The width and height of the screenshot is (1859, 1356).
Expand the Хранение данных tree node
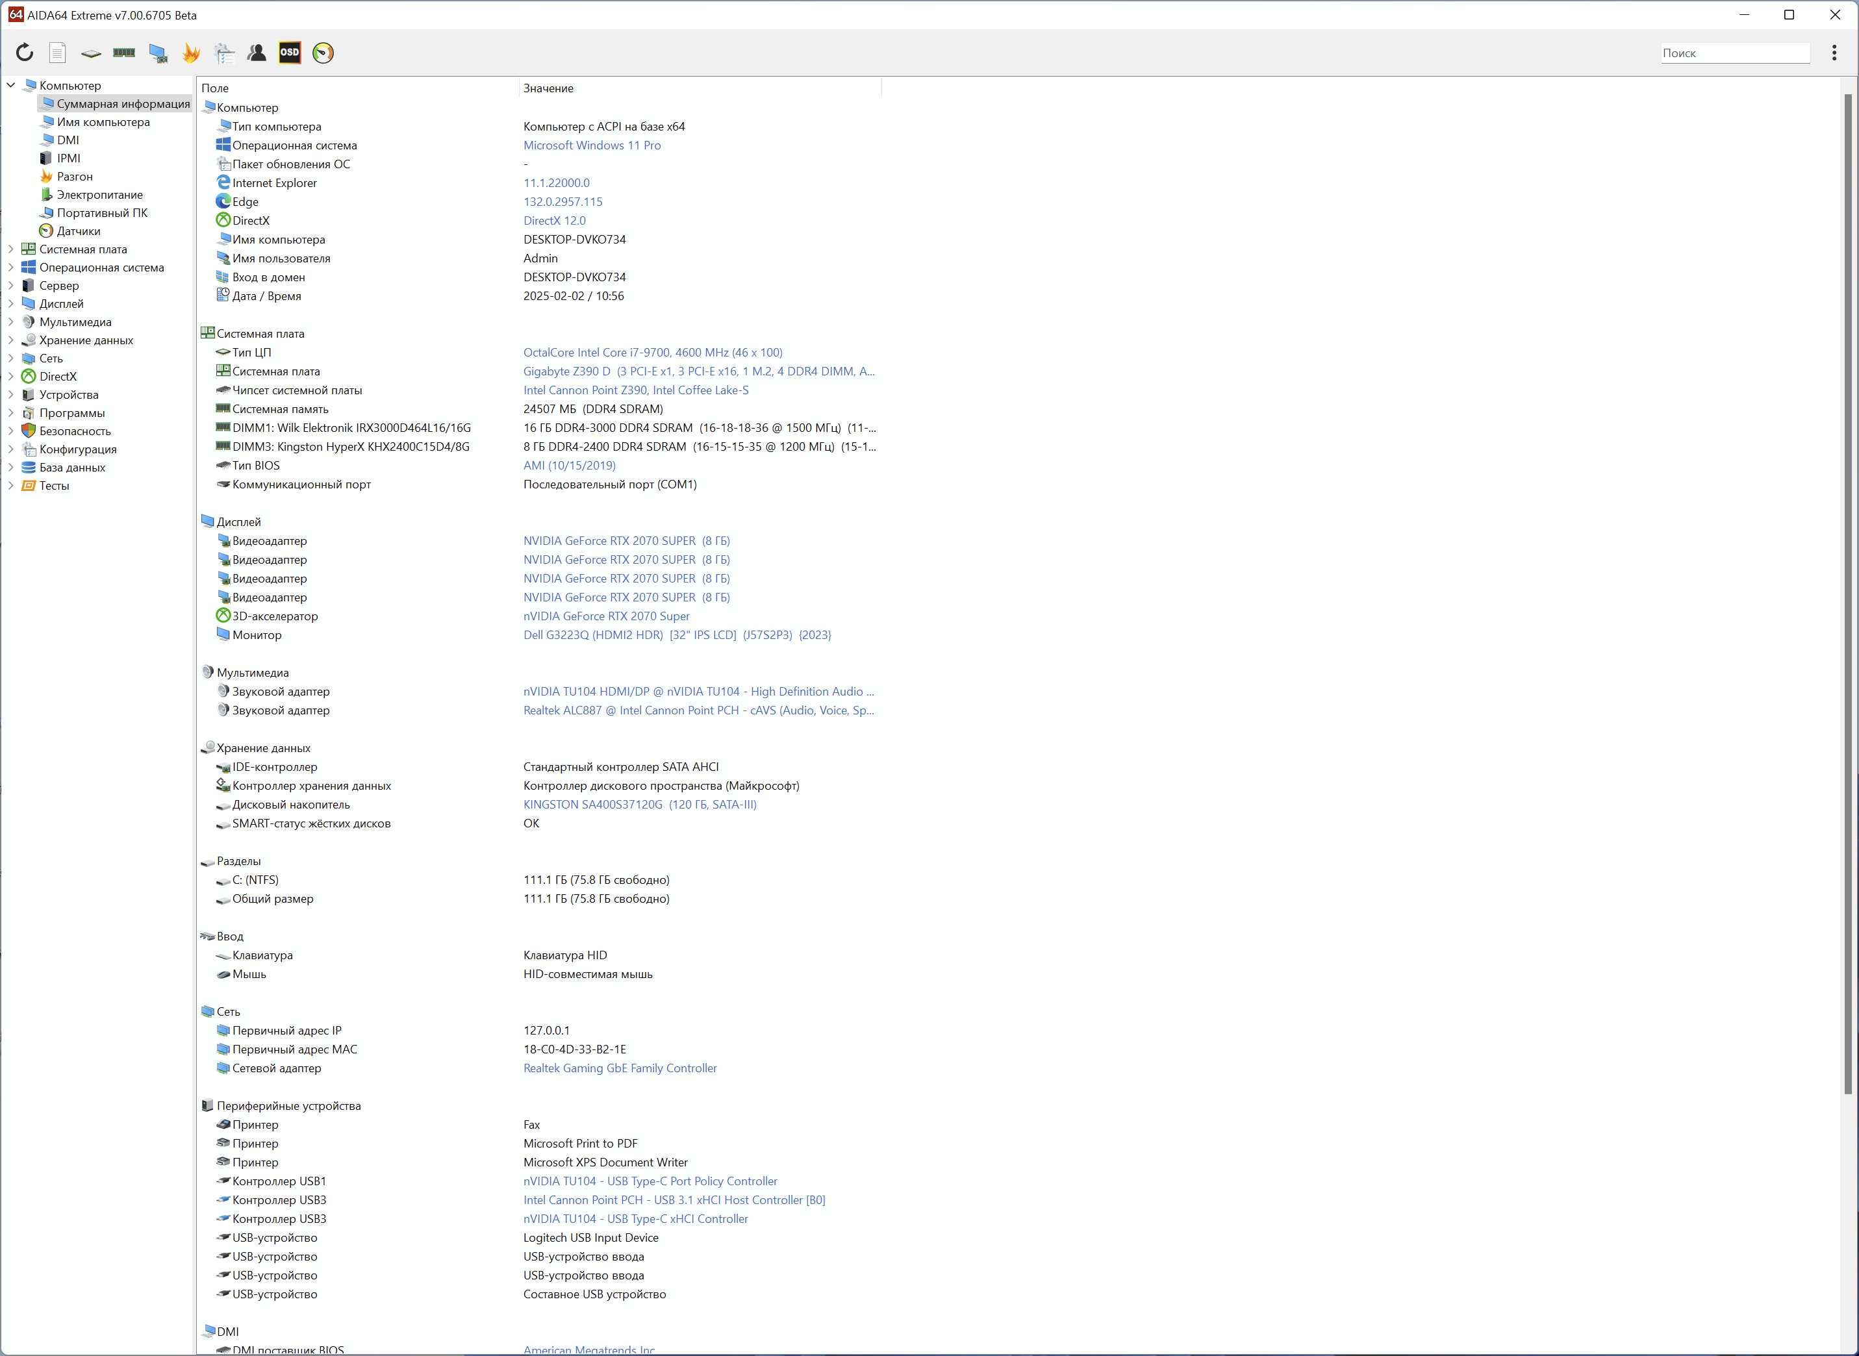[x=12, y=340]
